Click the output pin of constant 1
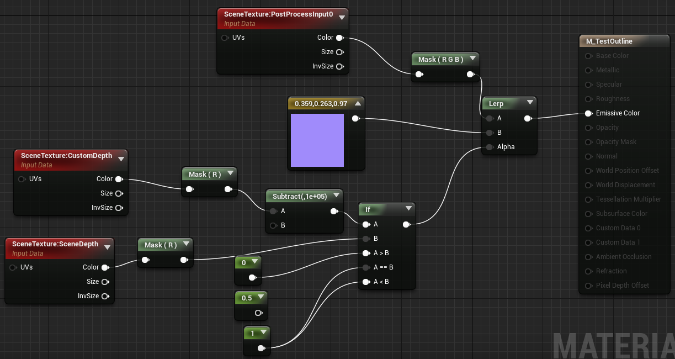Screen dimensions: 675x359 pyautogui.click(x=261, y=348)
